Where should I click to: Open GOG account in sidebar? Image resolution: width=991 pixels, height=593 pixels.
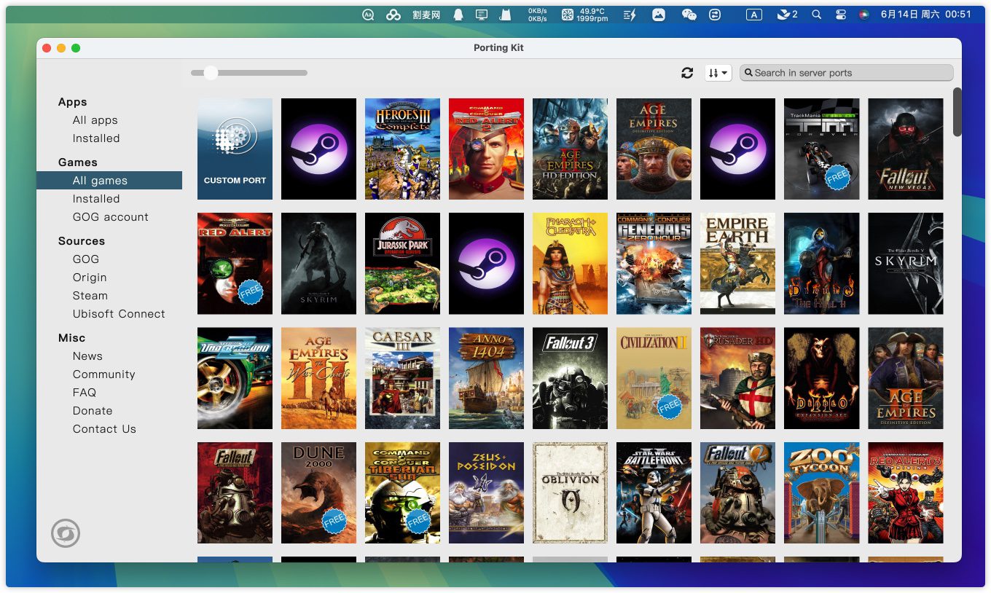tap(111, 217)
